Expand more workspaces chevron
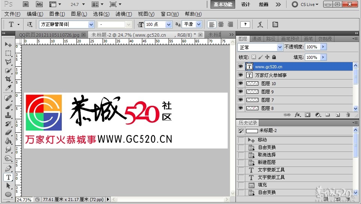This screenshot has height=204, width=361. [x=278, y=4]
